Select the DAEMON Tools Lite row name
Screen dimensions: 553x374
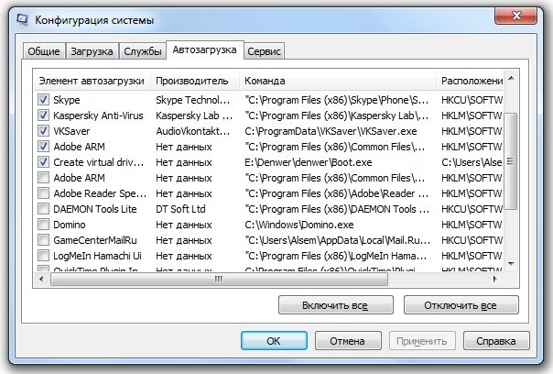[95, 209]
